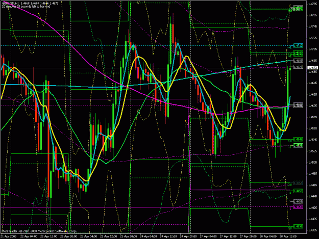
Task: Click the 1.4645 price scale value
Action: pos(312,83)
